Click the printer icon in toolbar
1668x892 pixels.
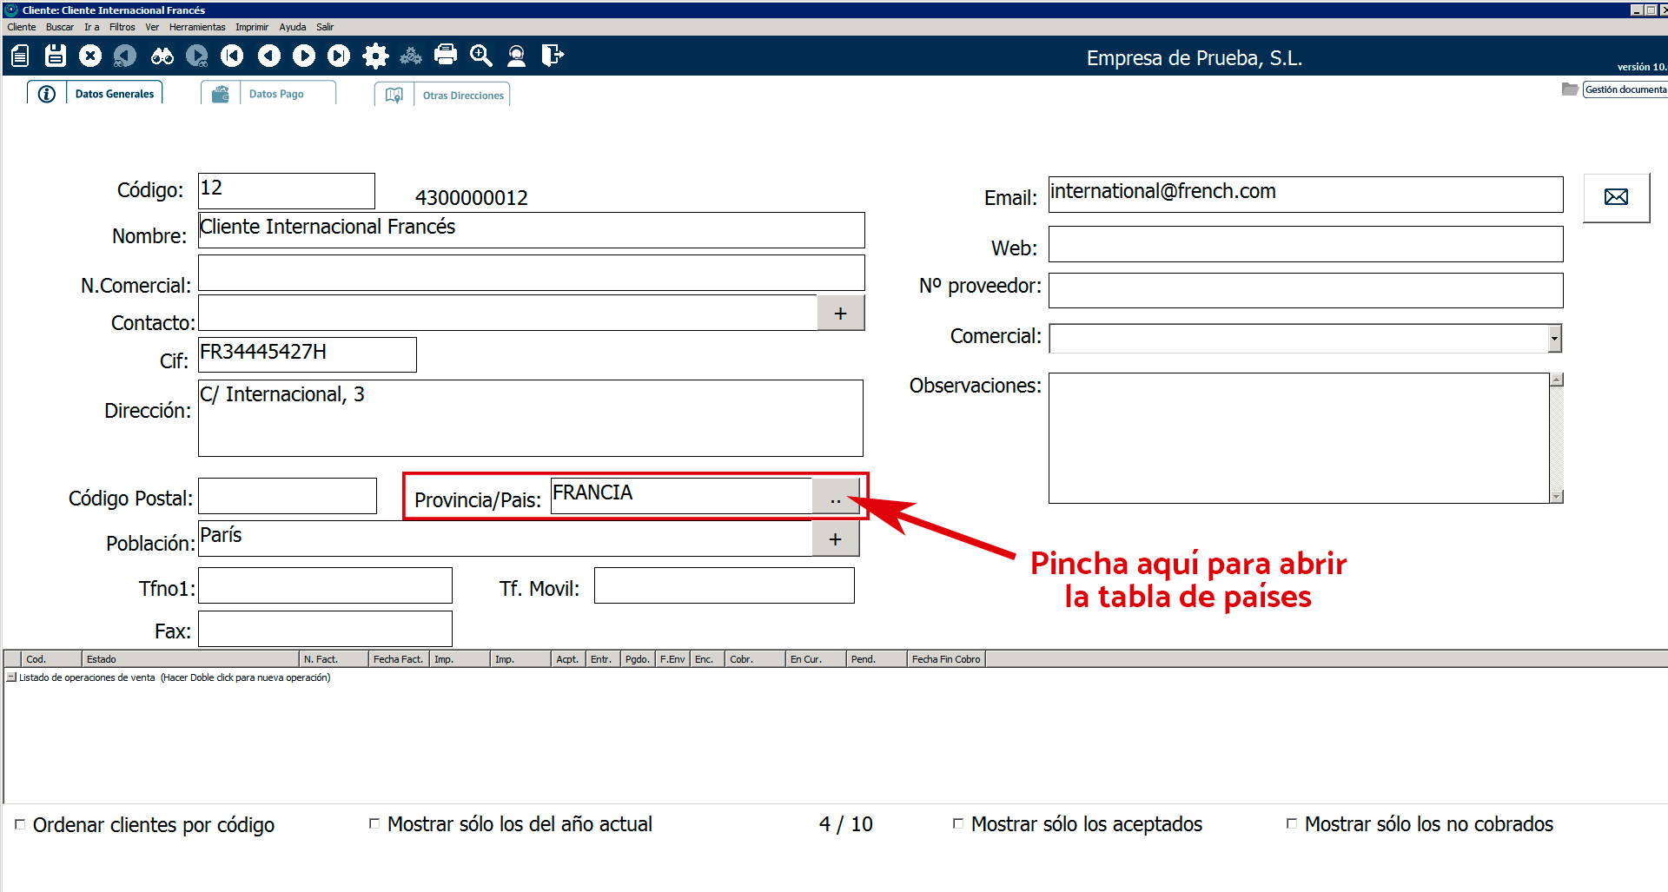pyautogui.click(x=446, y=56)
